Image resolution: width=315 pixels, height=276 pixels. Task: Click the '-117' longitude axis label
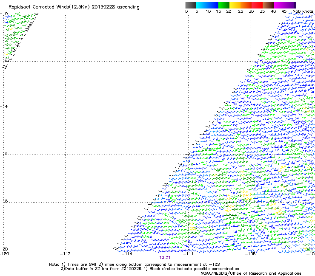(x=65, y=254)
